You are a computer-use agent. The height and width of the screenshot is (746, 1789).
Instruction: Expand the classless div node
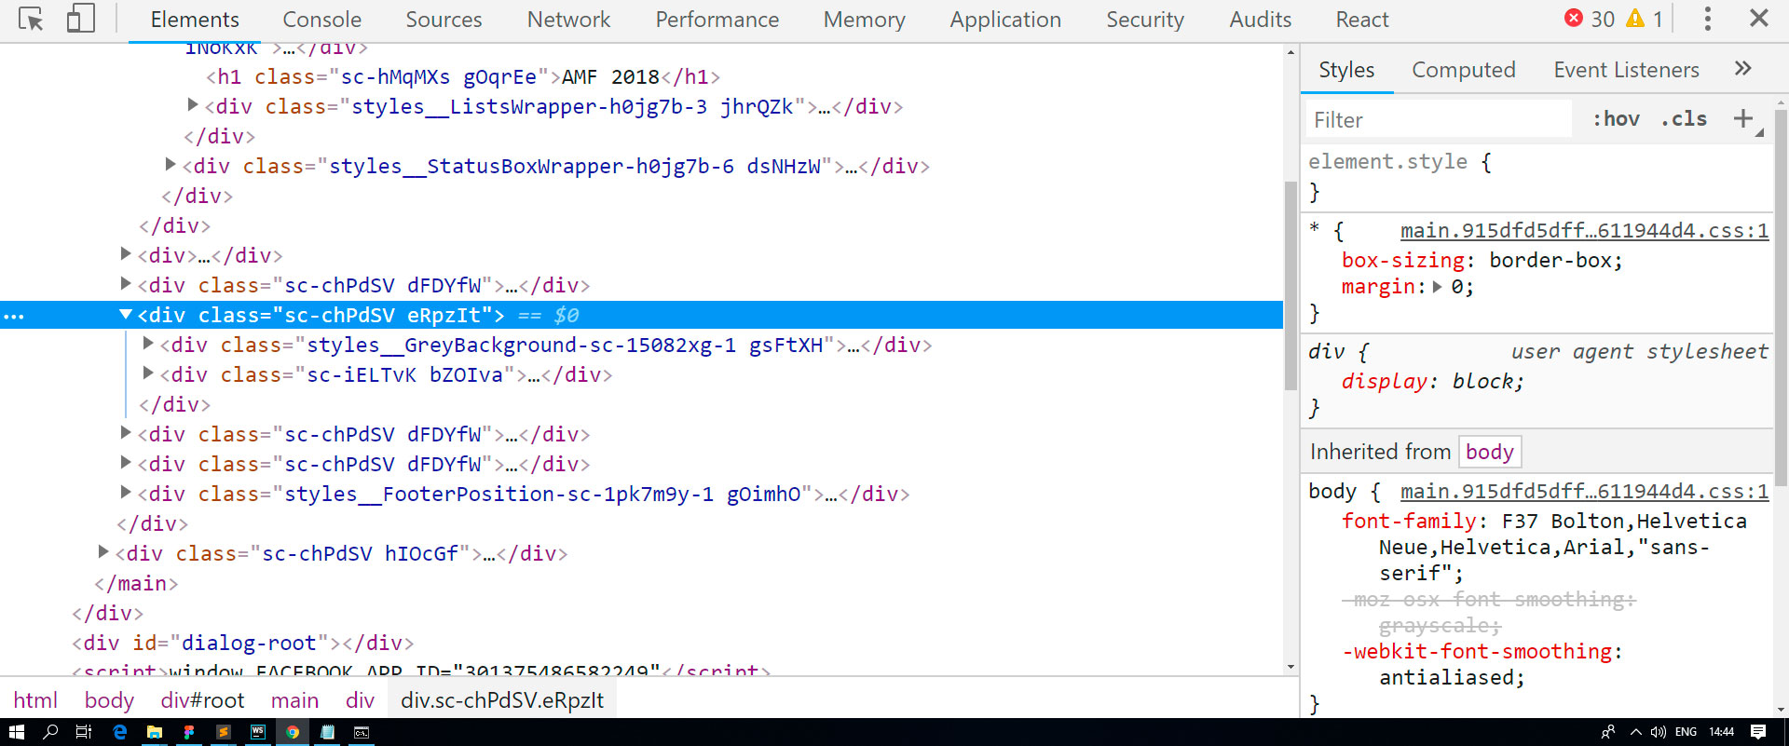click(126, 254)
